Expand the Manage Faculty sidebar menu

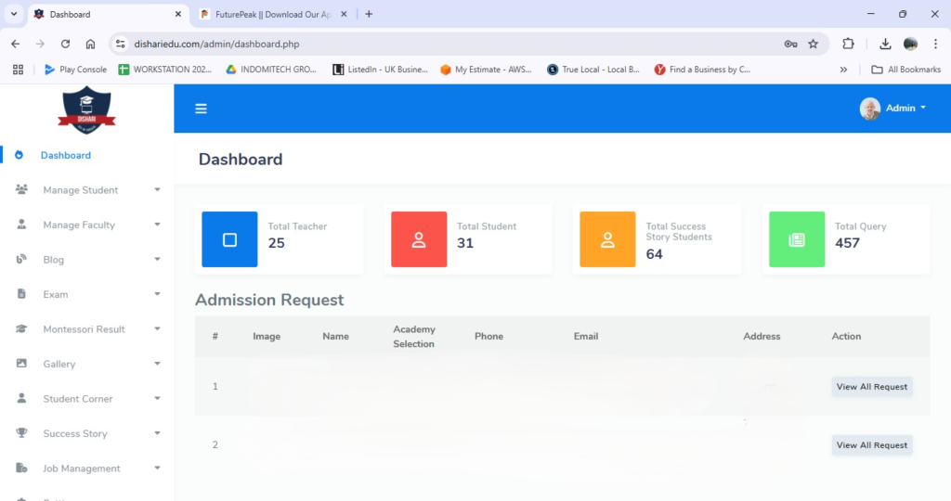[88, 225]
